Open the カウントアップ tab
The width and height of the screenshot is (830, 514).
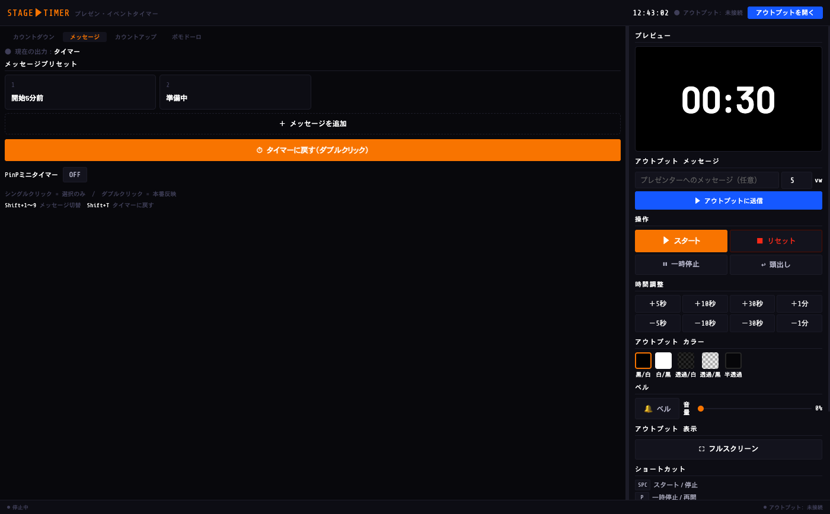pos(136,37)
